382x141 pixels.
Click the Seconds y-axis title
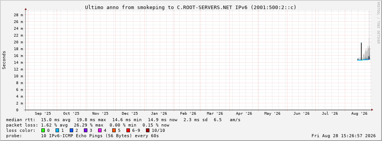pyautogui.click(x=4, y=60)
